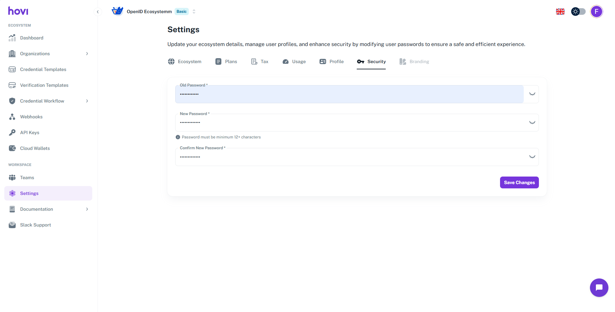Open Cloud Wallets in sidebar

coord(35,148)
